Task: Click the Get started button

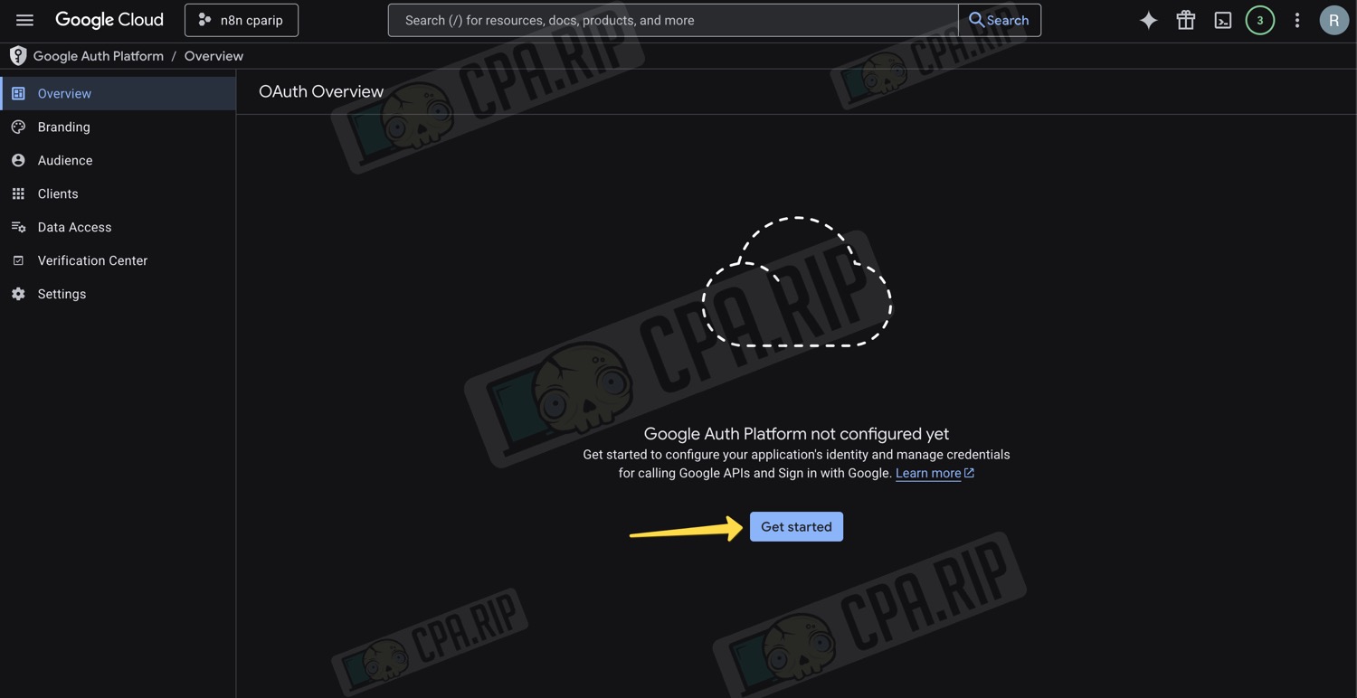Action: 796,527
